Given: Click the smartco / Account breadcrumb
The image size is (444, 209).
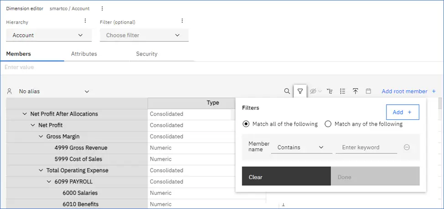Looking at the screenshot, I should pyautogui.click(x=70, y=9).
